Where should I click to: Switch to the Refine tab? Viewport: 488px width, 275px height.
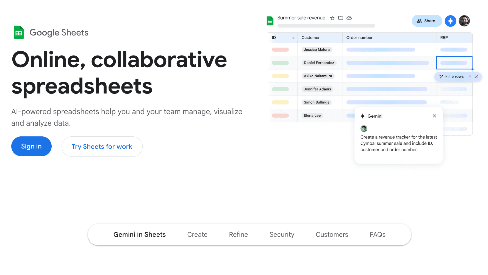[x=239, y=235]
